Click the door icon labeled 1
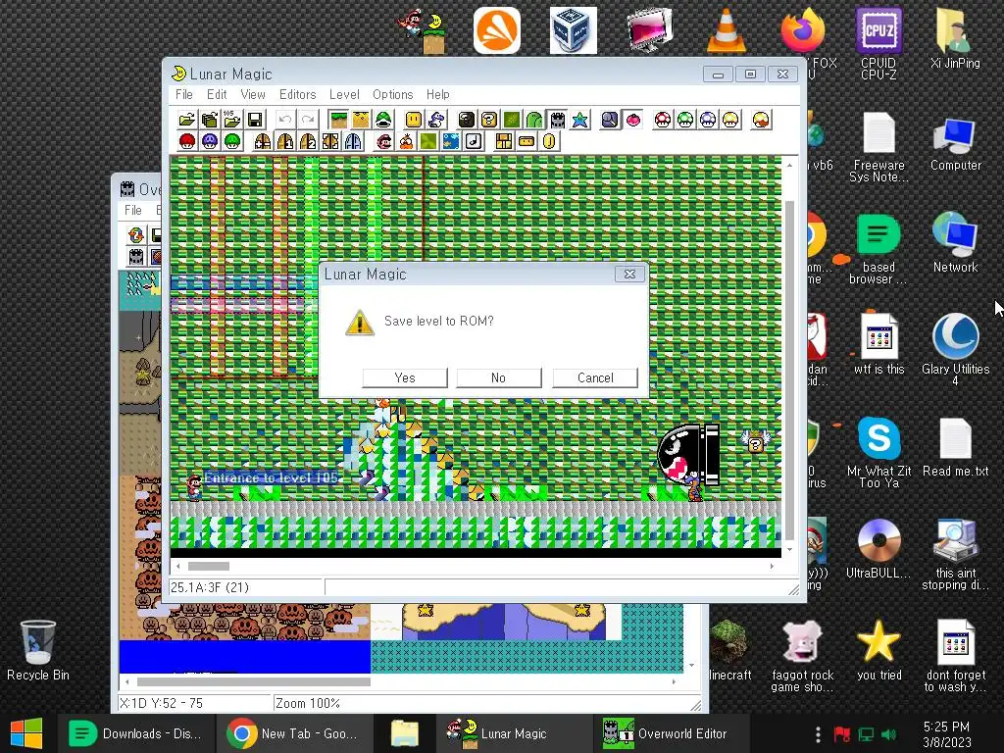 pos(285,141)
